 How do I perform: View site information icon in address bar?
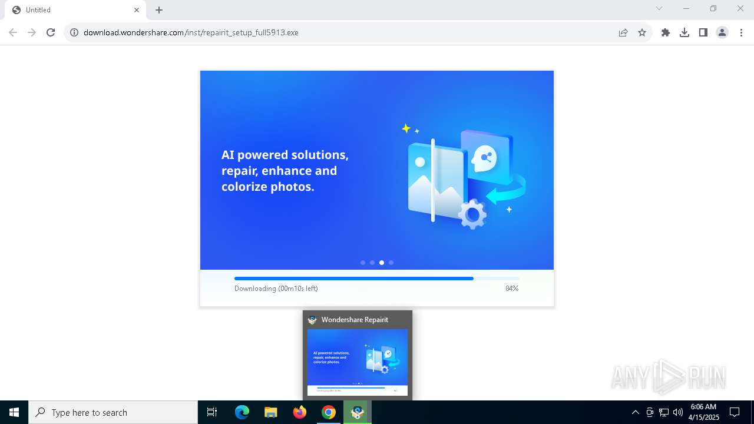coord(74,32)
